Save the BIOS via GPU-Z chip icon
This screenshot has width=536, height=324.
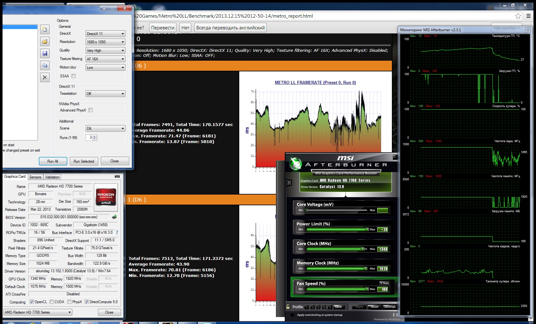[114, 217]
